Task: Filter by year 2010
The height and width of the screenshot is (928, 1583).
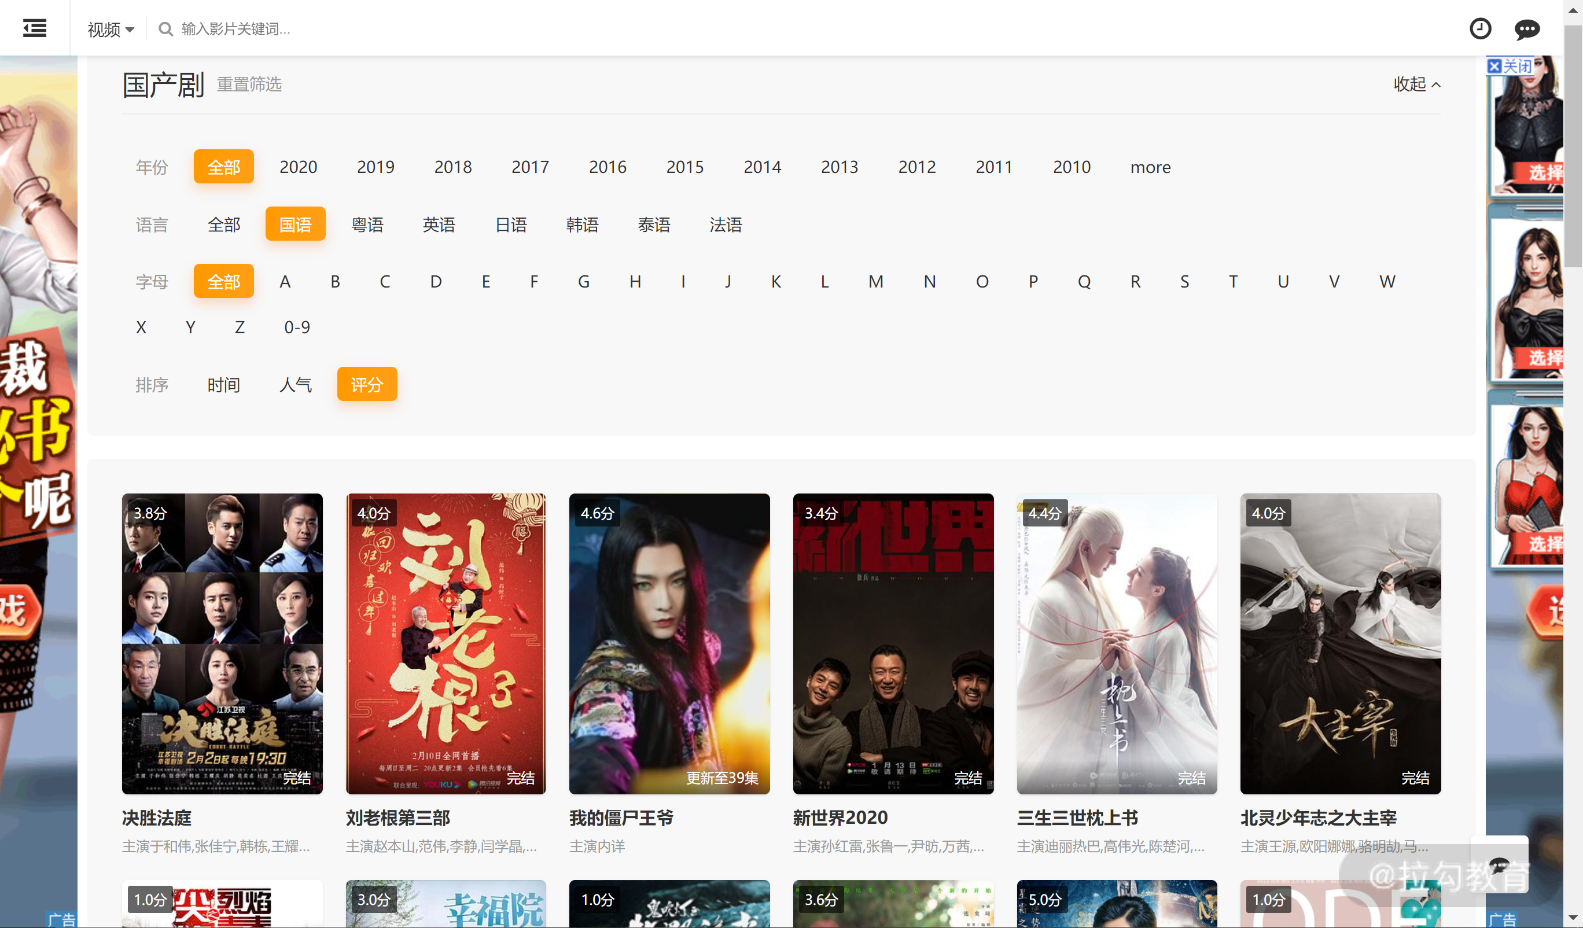Action: 1072,167
